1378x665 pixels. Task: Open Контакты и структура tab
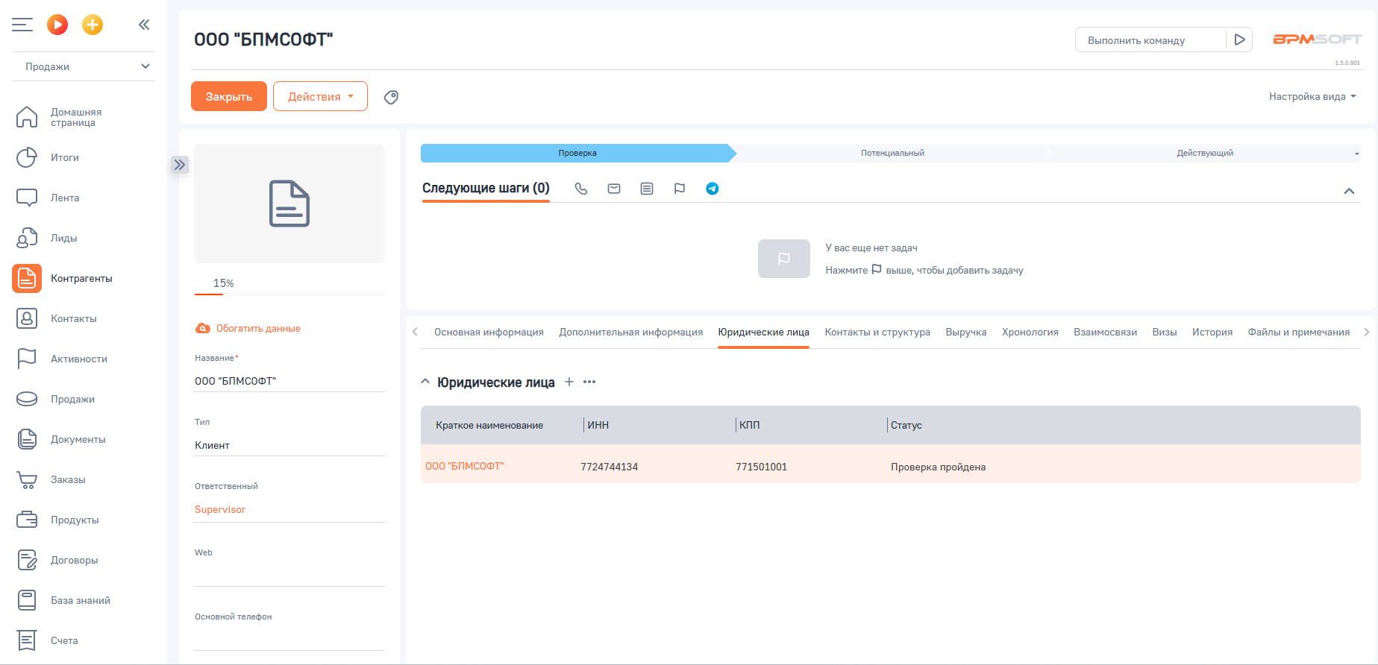pos(877,332)
